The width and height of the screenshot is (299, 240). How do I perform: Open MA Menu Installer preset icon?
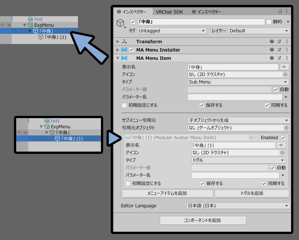pos(279,50)
